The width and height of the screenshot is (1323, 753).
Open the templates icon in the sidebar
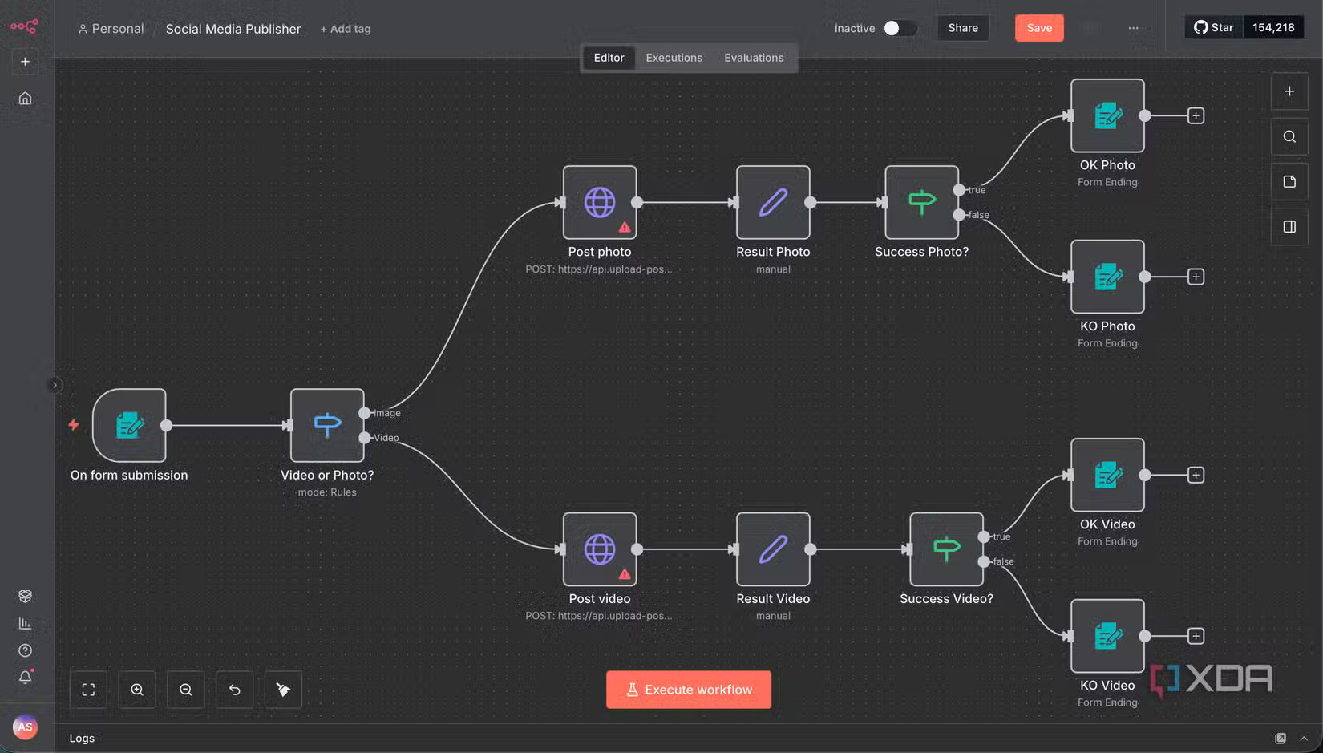point(25,596)
